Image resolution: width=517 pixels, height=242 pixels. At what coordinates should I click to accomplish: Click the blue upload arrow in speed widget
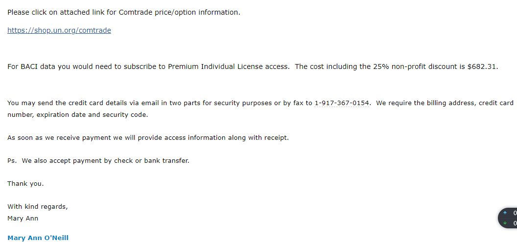505,213
